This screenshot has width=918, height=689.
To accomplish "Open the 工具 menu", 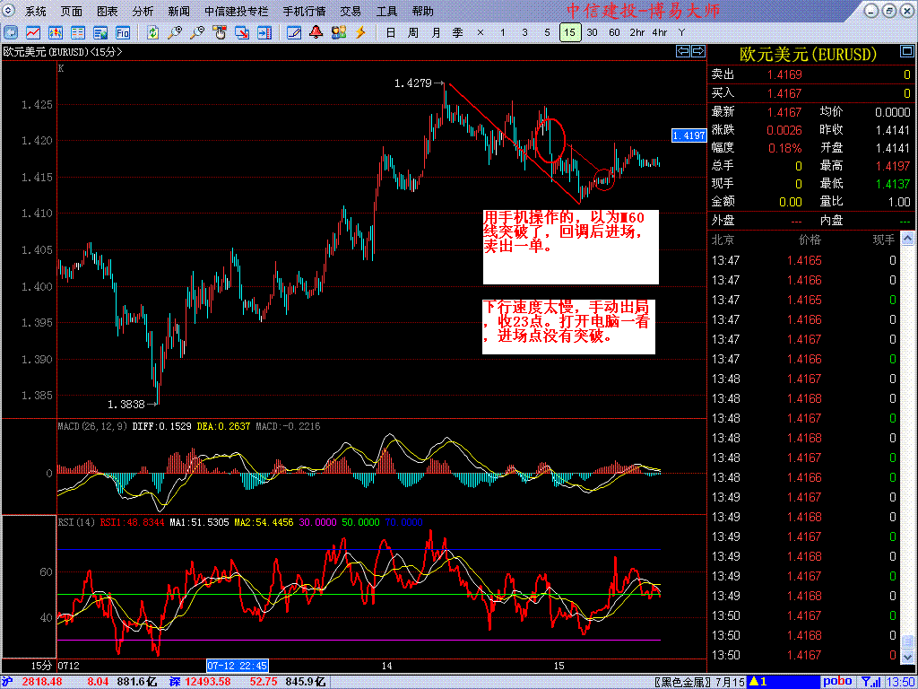I will coord(386,11).
